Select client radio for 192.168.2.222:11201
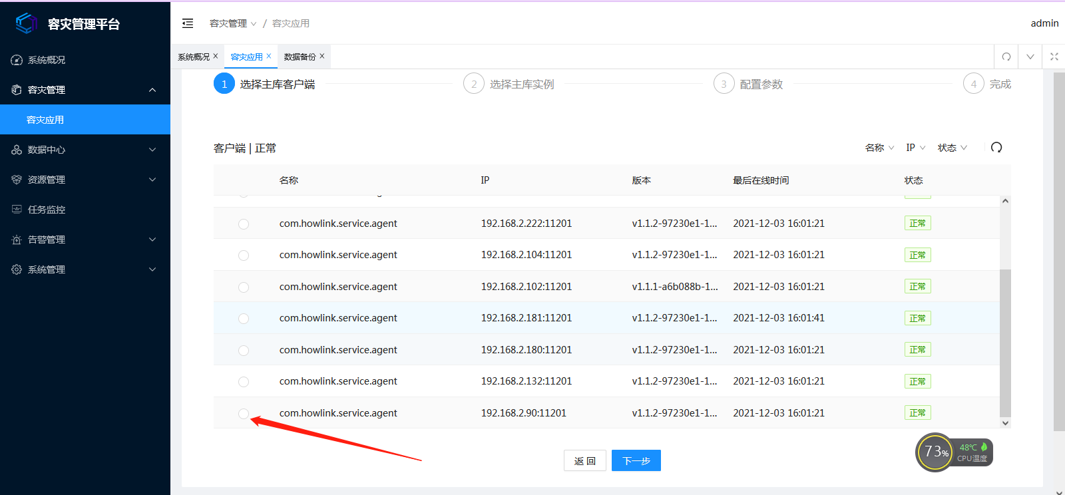Image resolution: width=1065 pixels, height=495 pixels. point(244,224)
